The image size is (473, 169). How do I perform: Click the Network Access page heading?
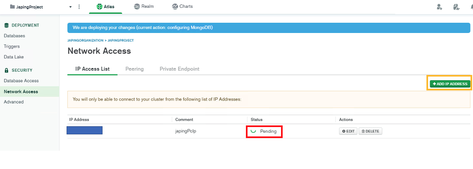point(99,51)
